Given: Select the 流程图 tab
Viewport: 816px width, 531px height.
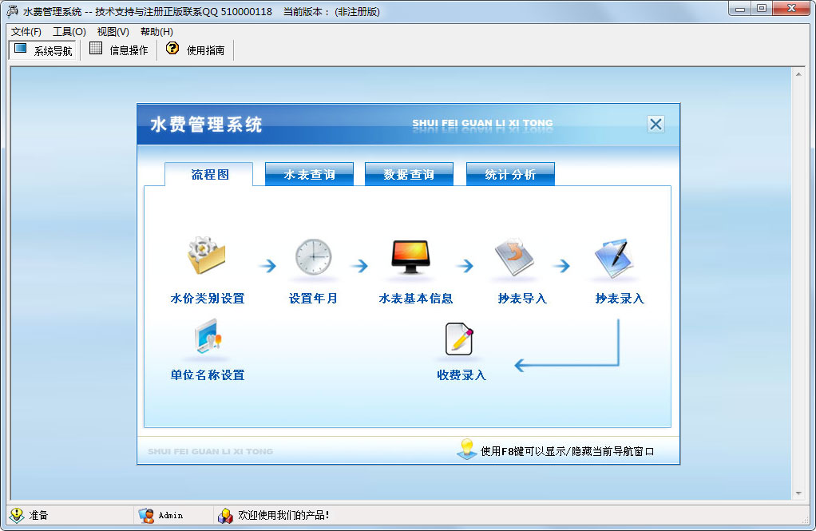Looking at the screenshot, I should point(209,174).
